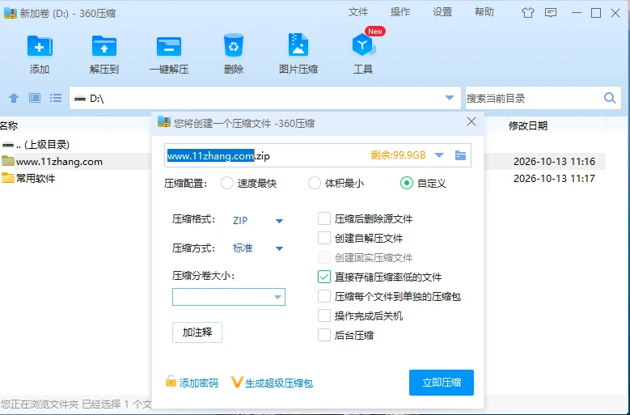
Task: Open the 设置 menu
Action: point(442,12)
